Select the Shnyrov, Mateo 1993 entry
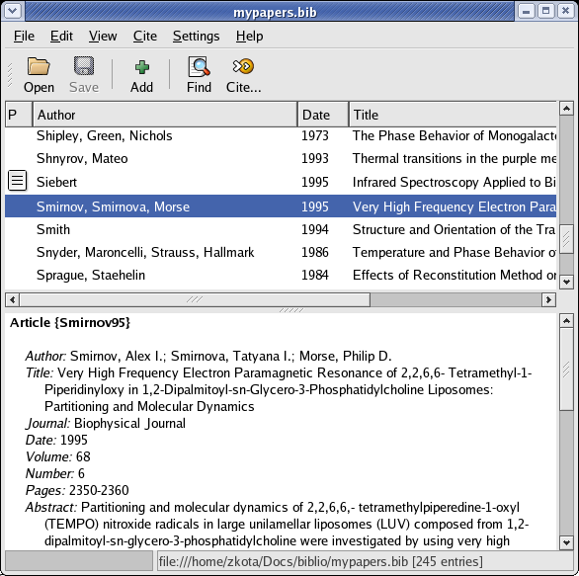The width and height of the screenshot is (579, 576). (281, 159)
